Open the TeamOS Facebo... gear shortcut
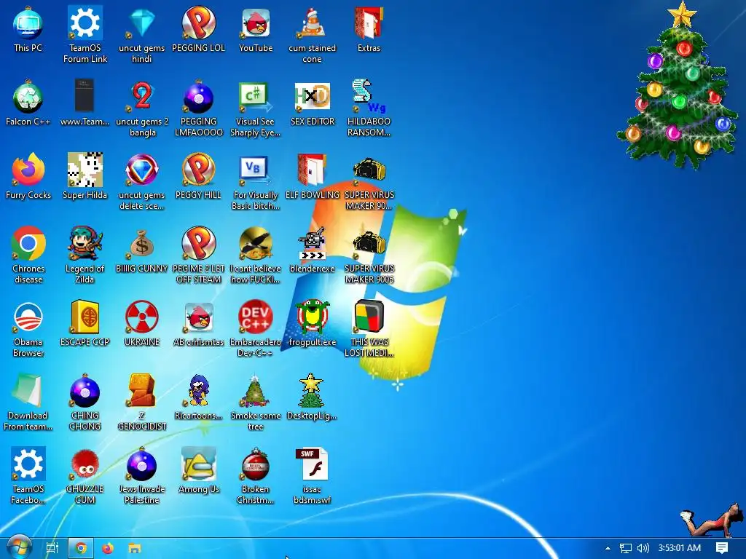746x559 pixels. click(28, 475)
